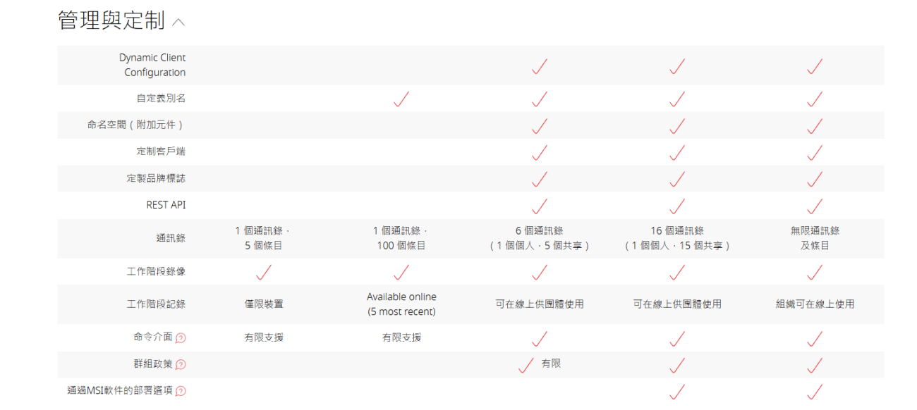The image size is (917, 410).
Task: Click the 命令介面 row label
Action: [x=152, y=337]
